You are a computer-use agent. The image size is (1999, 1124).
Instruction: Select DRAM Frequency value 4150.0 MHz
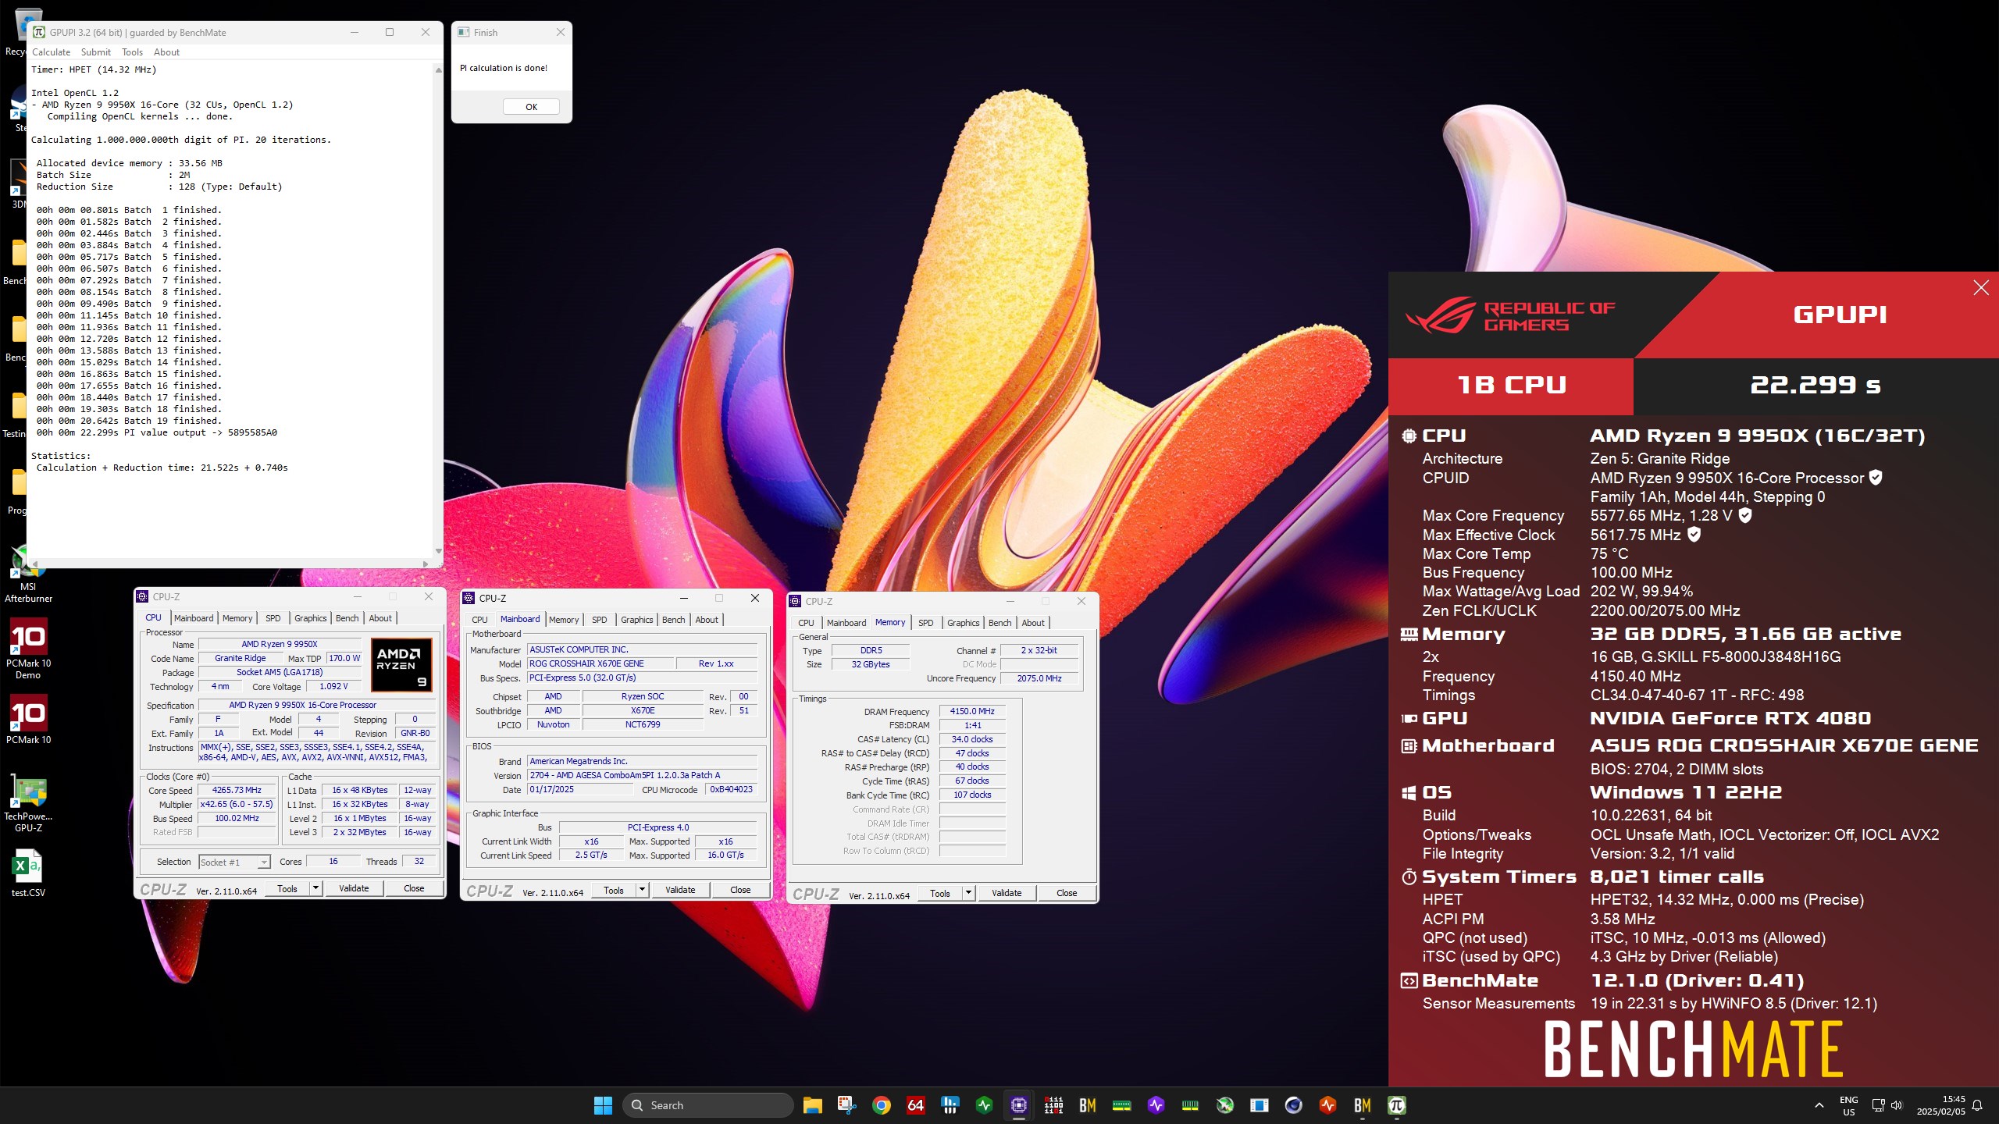[x=972, y=712]
